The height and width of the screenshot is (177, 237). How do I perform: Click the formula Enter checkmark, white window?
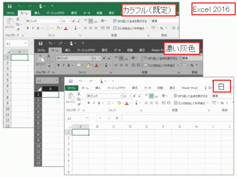[108, 118]
